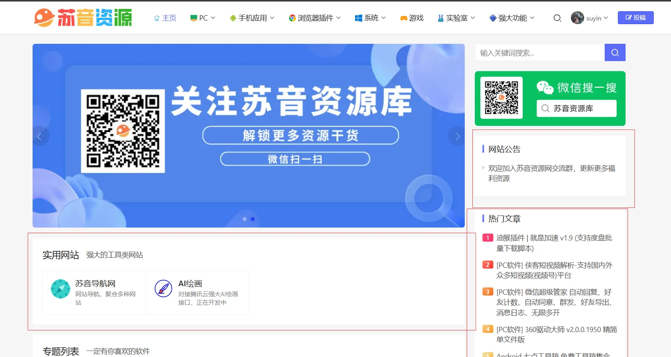Expand the 强大功能 dropdown menu

coord(532,18)
